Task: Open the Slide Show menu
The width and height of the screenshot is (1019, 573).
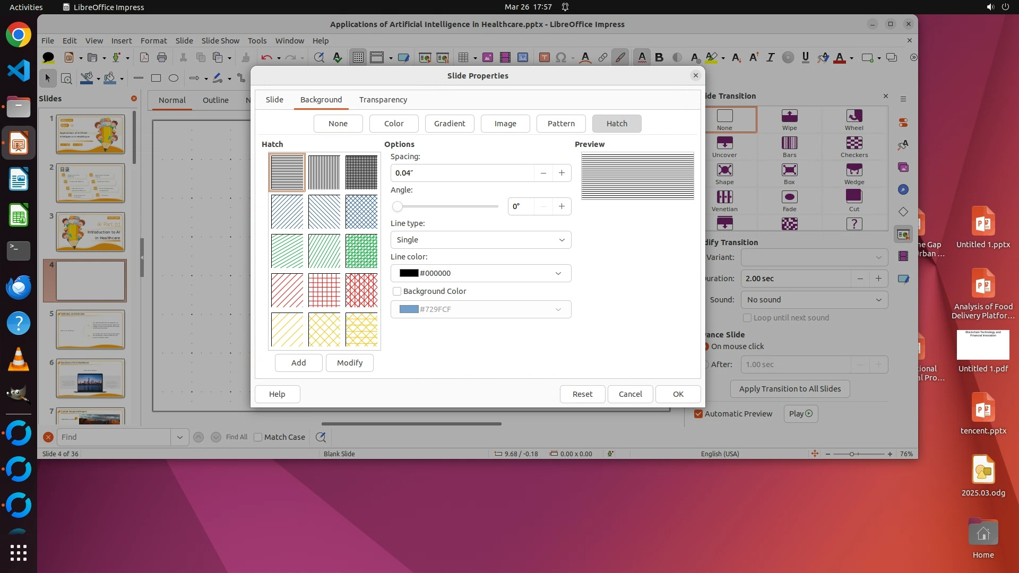Action: 220,40
